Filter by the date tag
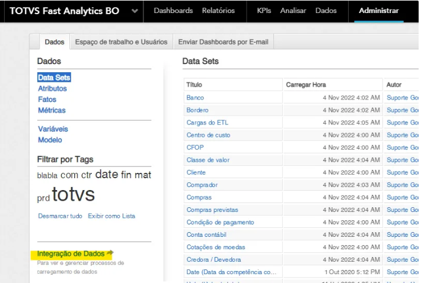The image size is (421, 283). 107,175
